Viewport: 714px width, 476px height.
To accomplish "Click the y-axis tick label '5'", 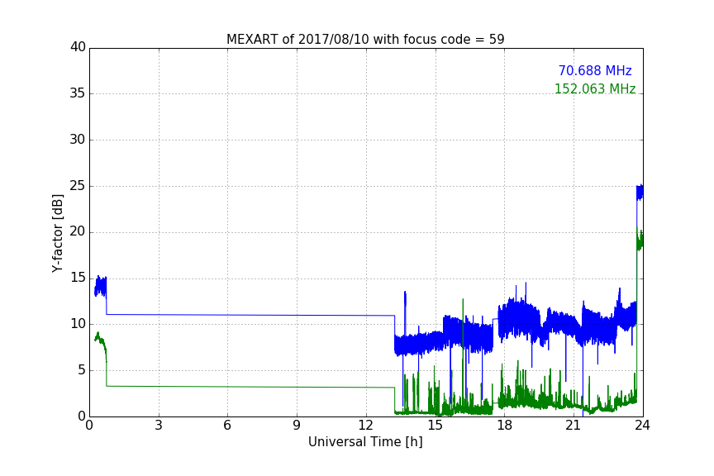I will coord(82,370).
